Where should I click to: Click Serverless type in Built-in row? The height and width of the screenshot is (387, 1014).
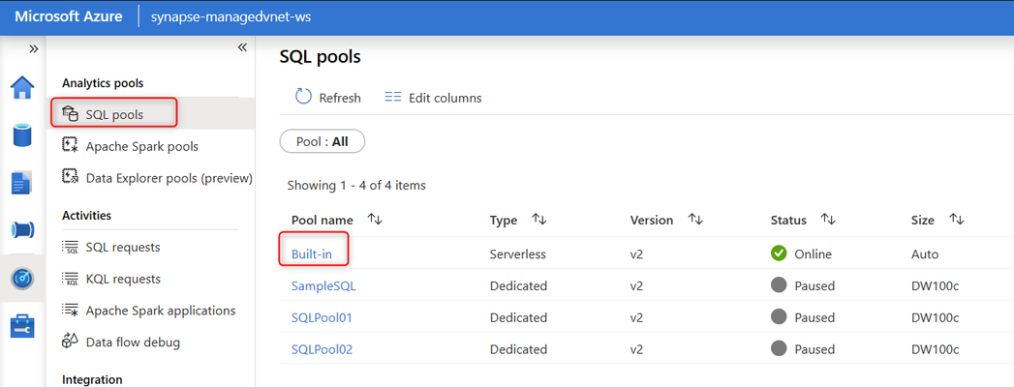518,254
